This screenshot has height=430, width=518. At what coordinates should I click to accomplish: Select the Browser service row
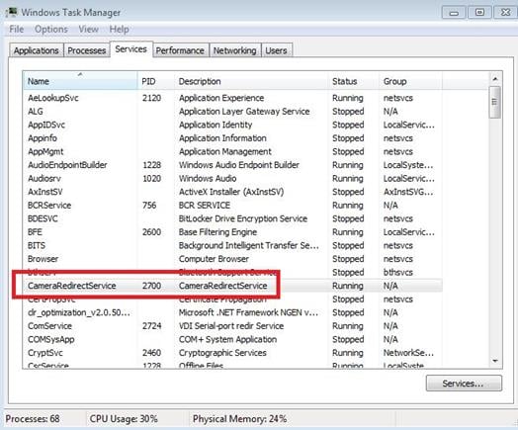233,259
